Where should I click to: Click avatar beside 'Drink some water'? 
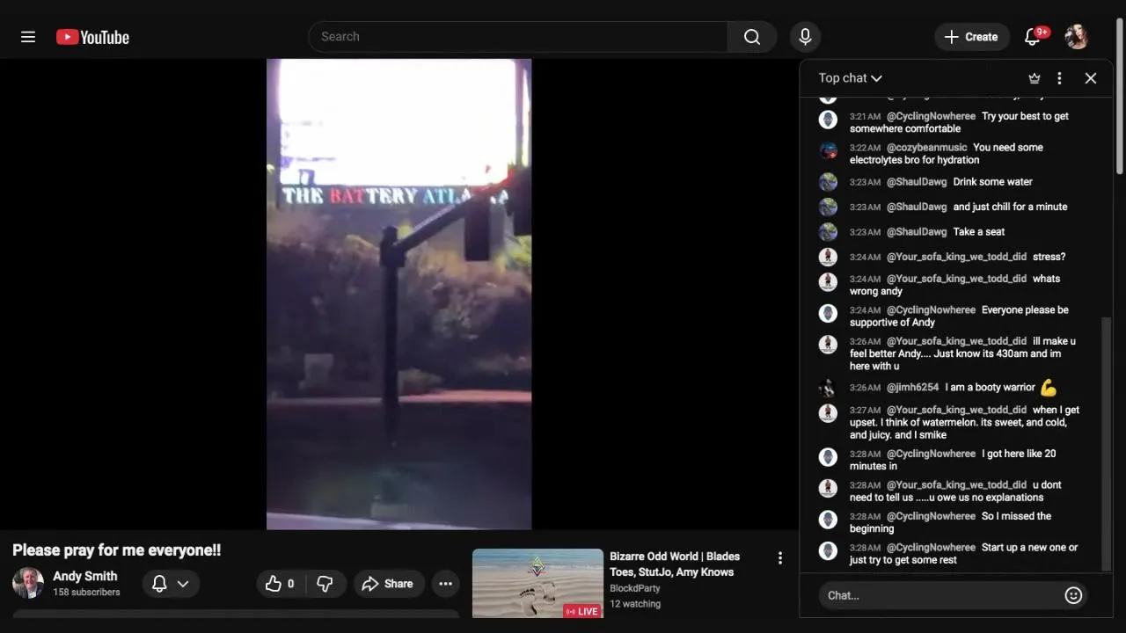[x=828, y=182]
